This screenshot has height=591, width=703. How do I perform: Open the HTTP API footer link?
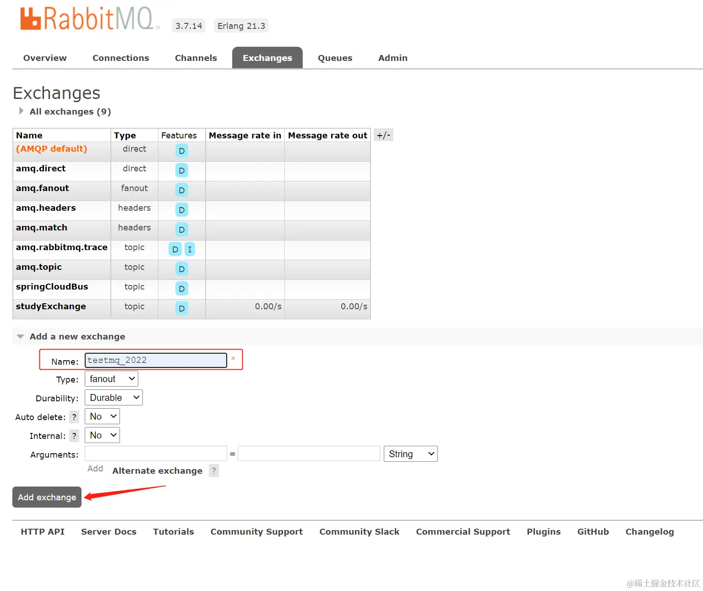43,531
